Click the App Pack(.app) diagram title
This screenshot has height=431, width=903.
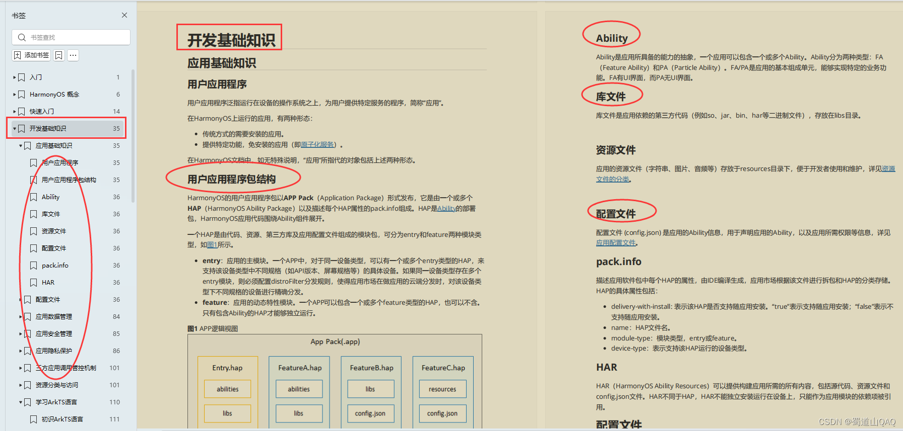coord(335,342)
